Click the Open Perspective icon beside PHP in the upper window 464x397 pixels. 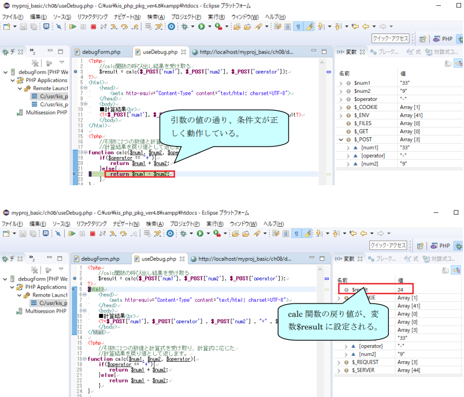click(x=422, y=39)
